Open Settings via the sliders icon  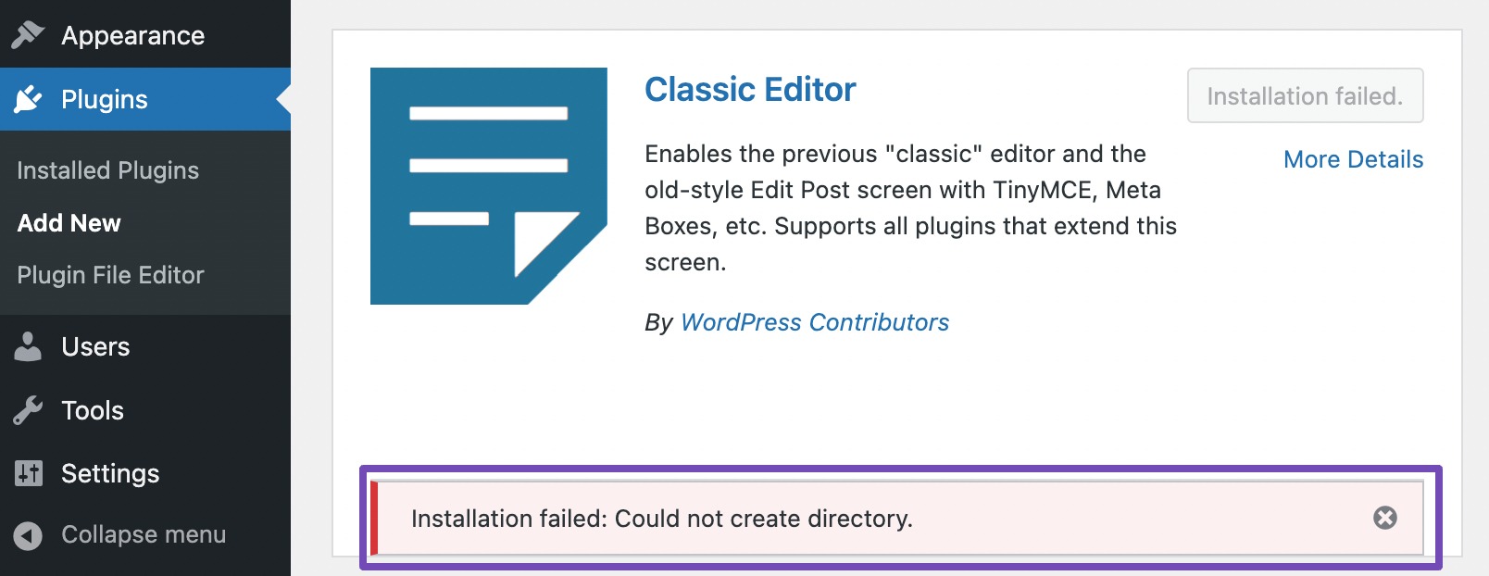28,473
